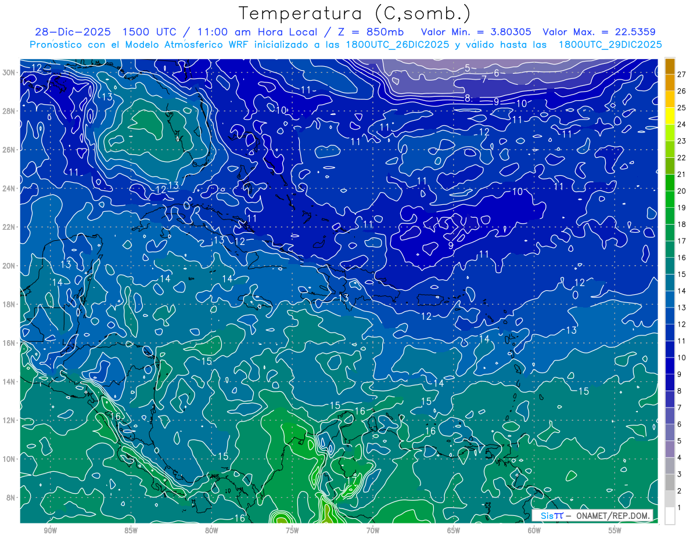This screenshot has height=538, width=697.
Task: Click the '5' contour label on the map
Action: pyautogui.click(x=468, y=68)
